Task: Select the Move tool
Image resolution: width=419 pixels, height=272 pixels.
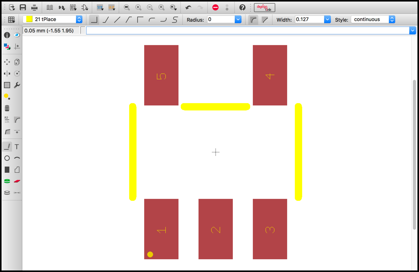Action: coord(7,62)
